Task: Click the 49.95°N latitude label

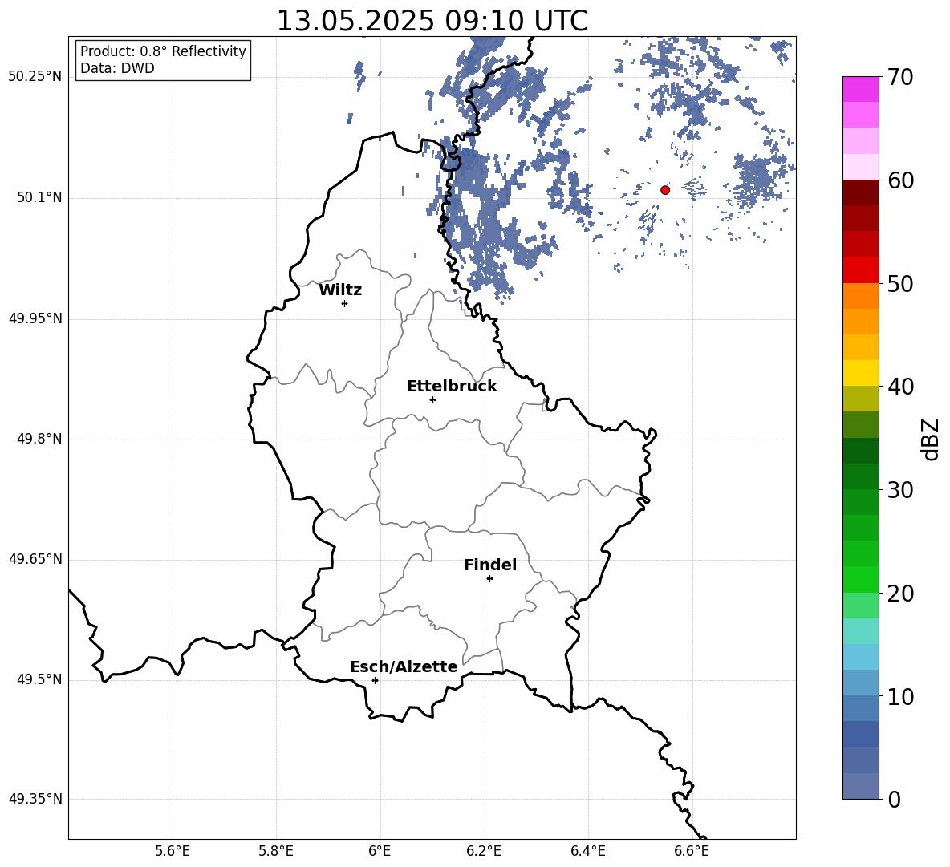Action: coord(35,318)
